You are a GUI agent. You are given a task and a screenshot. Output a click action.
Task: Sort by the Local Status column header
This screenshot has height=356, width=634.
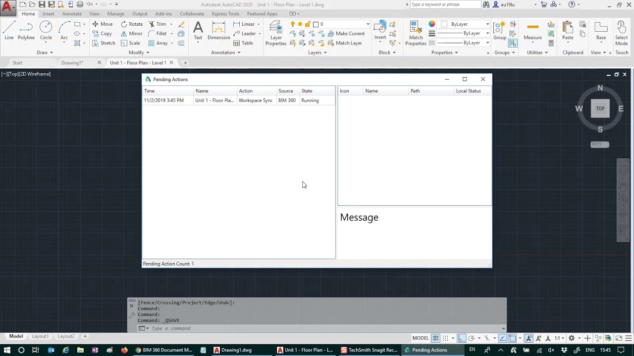click(473, 91)
